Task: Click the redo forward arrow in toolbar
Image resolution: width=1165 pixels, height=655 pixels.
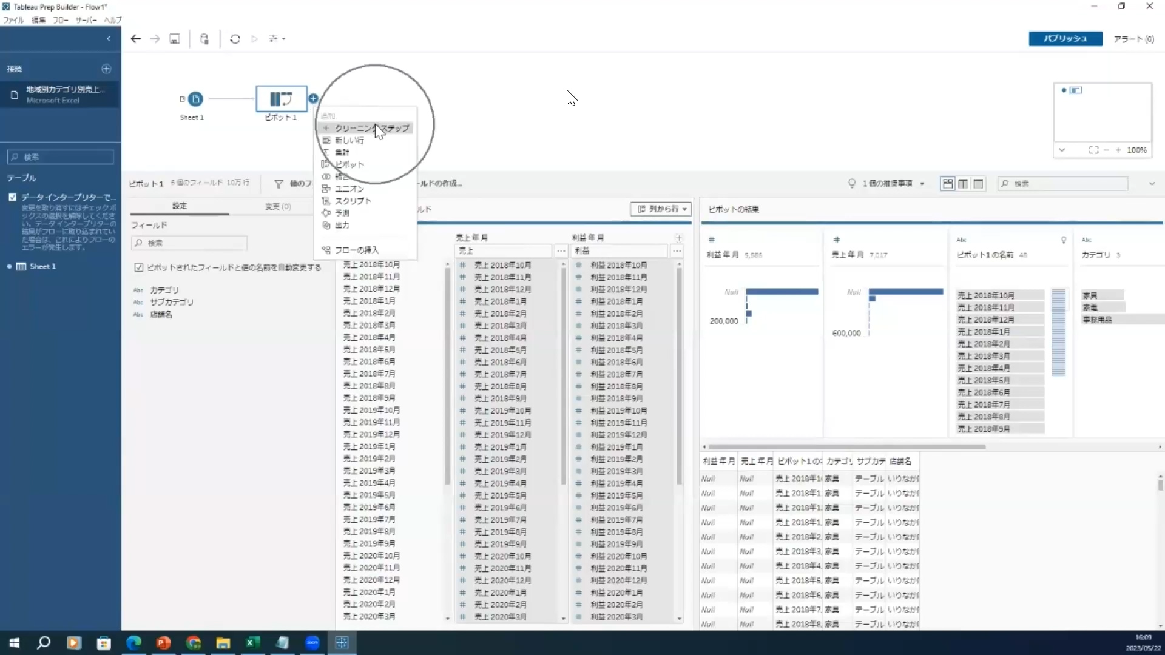Action: [155, 39]
